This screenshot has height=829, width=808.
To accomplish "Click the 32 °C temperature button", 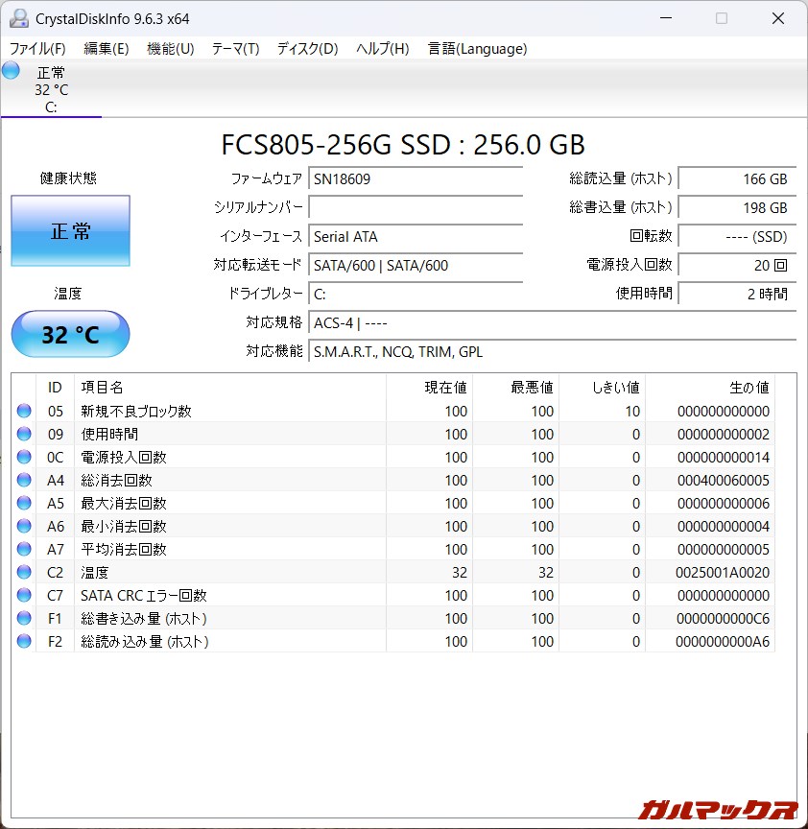I will (x=69, y=334).
